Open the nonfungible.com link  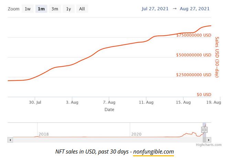coord(153,151)
